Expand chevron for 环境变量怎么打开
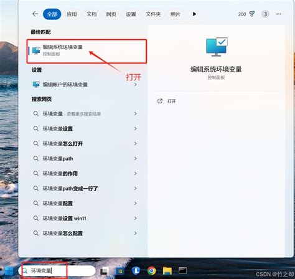The width and height of the screenshot is (295, 279). click(x=136, y=143)
